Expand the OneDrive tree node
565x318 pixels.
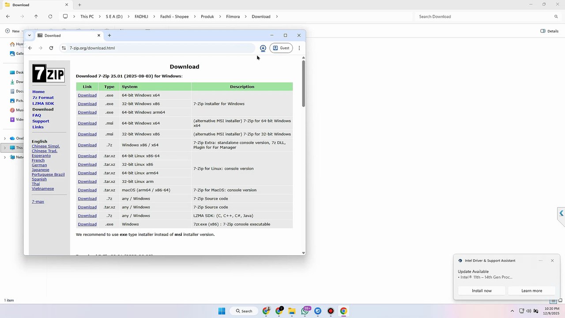pos(5,138)
